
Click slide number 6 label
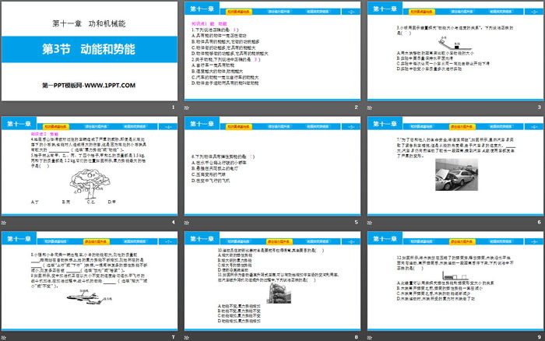point(539,222)
